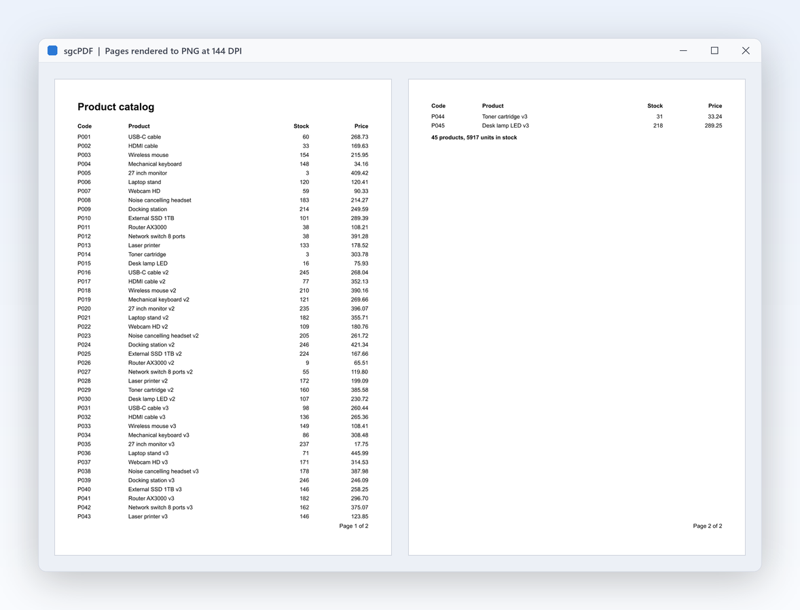Click 'Docking station' in row P009

coord(147,209)
